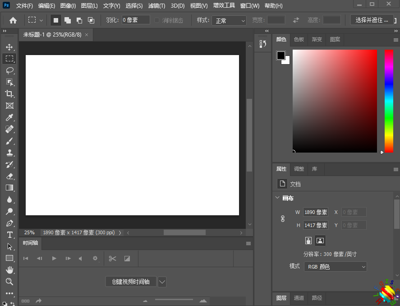
Task: Open the 样式 style dropdown
Action: click(229, 20)
